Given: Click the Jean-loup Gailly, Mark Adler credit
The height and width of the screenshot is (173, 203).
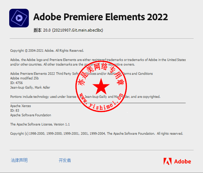Looking at the screenshot, I should (x=30, y=88).
